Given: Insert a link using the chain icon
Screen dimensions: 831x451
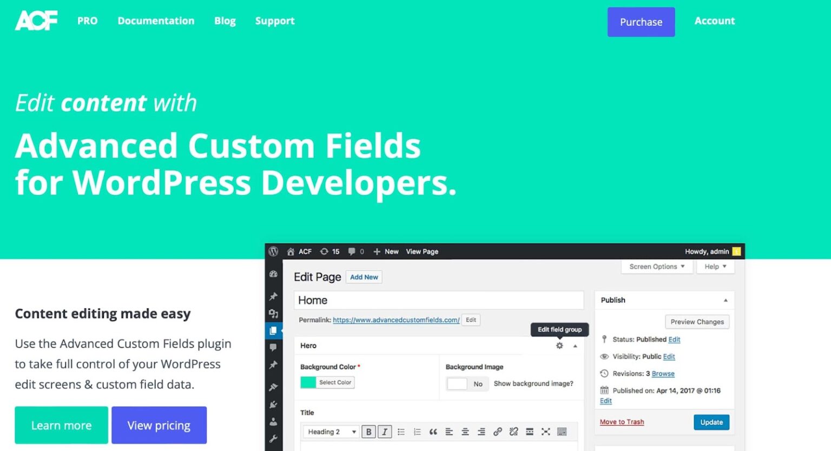Looking at the screenshot, I should 498,432.
